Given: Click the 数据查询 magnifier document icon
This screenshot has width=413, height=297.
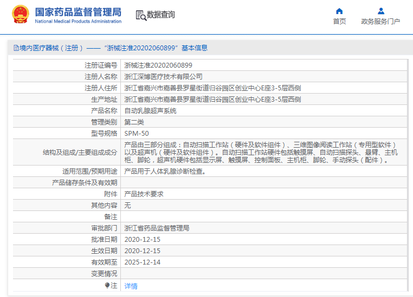Looking at the screenshot, I should (x=141, y=15).
